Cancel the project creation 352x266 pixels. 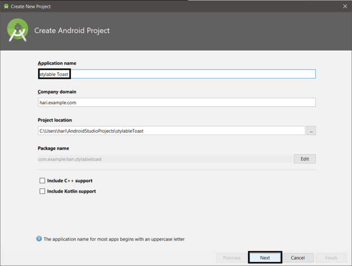pos(298,258)
